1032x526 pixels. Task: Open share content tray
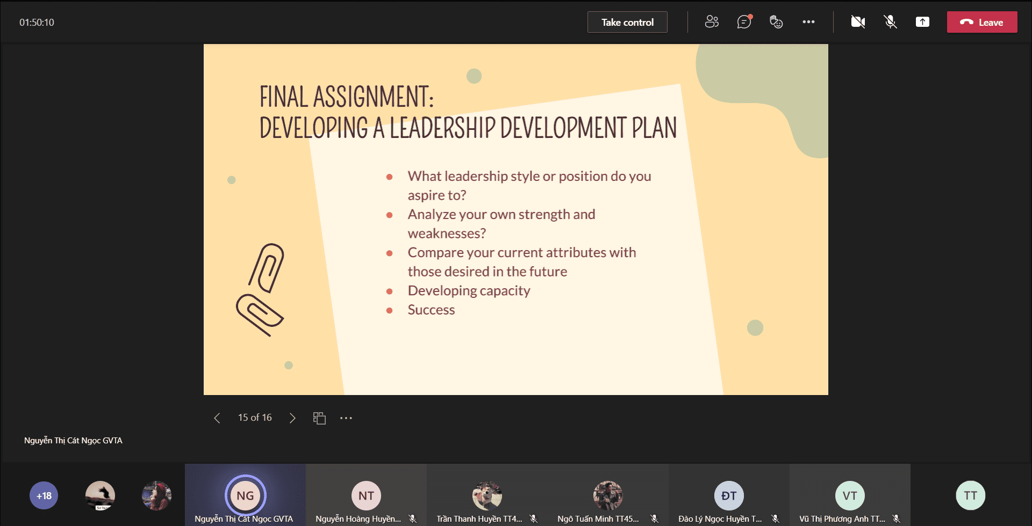point(922,22)
